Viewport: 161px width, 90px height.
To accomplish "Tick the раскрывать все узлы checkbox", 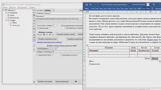I will pos(61,55).
